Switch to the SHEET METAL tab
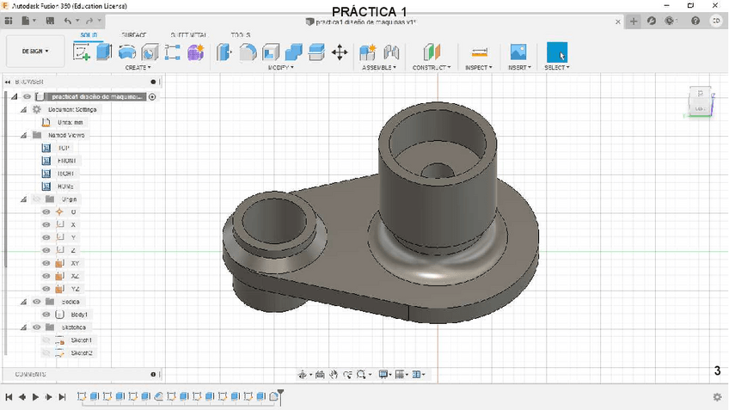Viewport: 729px width, 410px height. pyautogui.click(x=187, y=35)
